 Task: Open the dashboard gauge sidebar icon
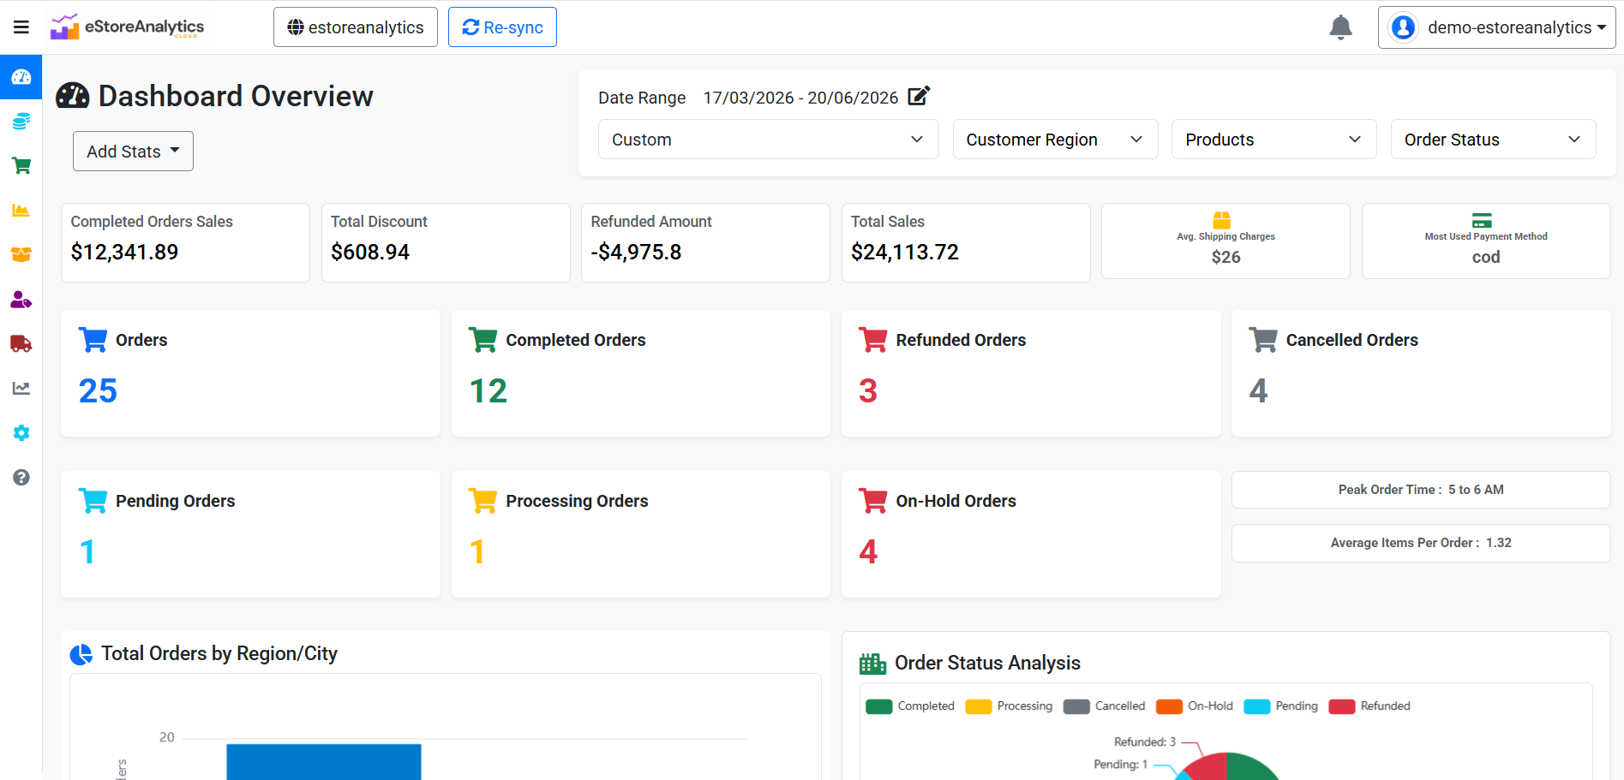(x=21, y=77)
